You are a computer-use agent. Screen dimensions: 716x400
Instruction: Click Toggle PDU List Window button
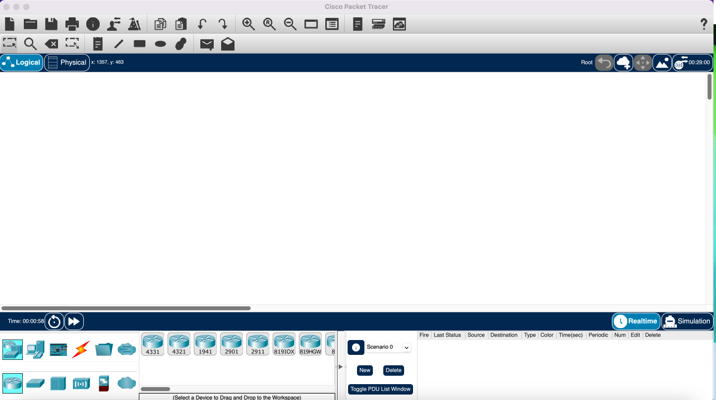pyautogui.click(x=380, y=389)
